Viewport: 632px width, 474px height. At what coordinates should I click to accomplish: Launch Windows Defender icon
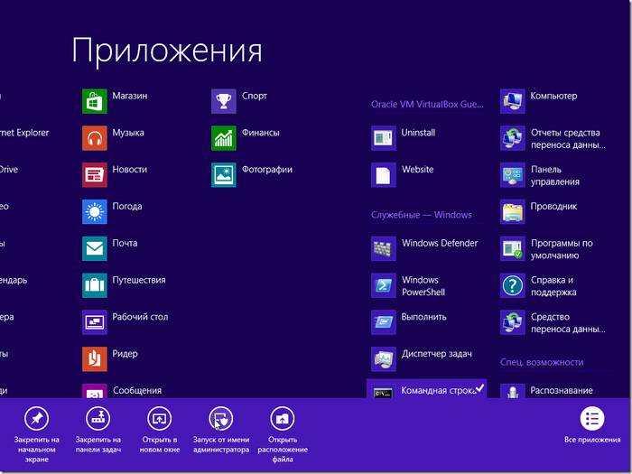pos(384,248)
